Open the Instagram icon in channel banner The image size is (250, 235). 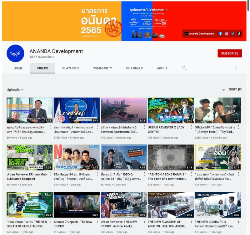click(x=226, y=34)
